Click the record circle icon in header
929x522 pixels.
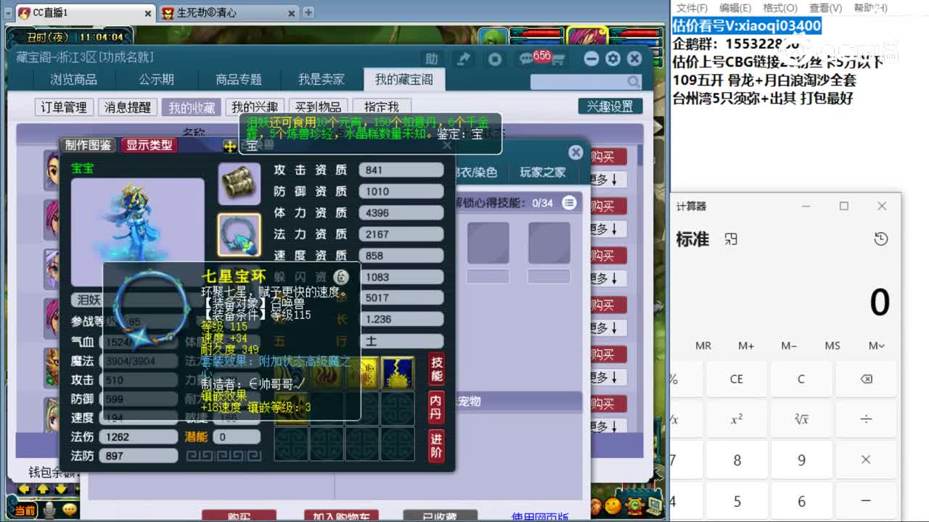(x=495, y=59)
